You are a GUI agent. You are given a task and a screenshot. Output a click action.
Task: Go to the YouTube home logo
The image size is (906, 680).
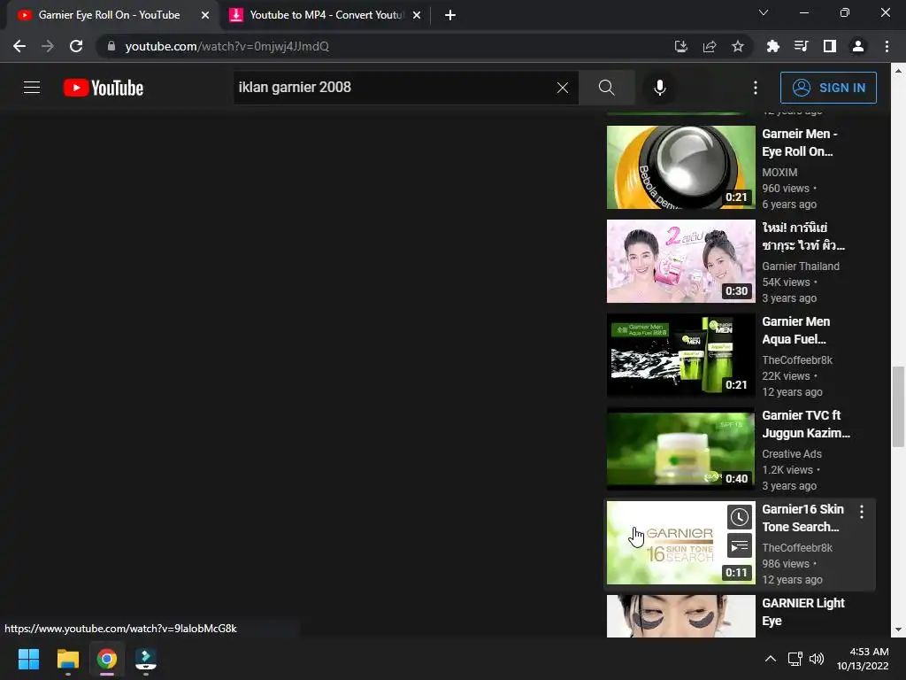point(104,88)
